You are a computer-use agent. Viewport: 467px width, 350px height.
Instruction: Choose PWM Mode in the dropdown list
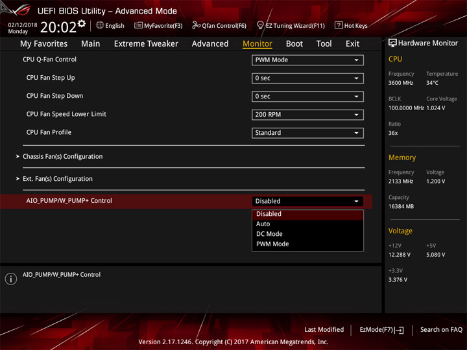coord(307,244)
